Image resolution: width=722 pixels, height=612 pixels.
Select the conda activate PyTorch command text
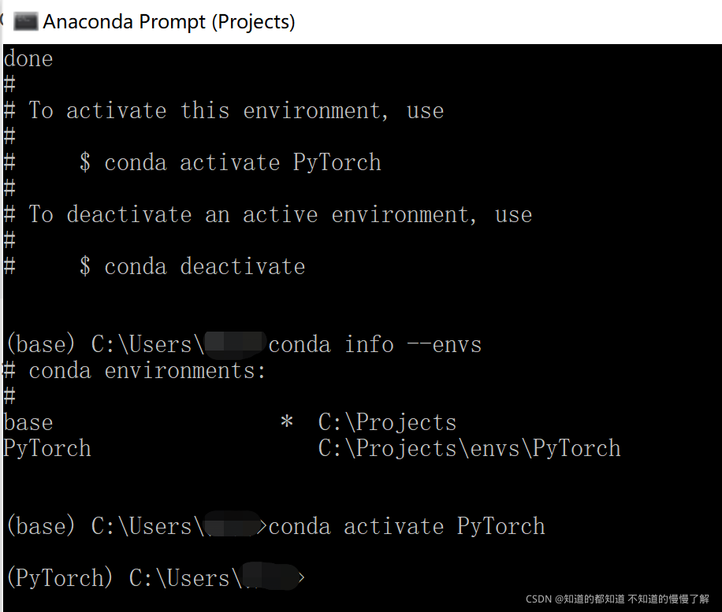pos(230,162)
